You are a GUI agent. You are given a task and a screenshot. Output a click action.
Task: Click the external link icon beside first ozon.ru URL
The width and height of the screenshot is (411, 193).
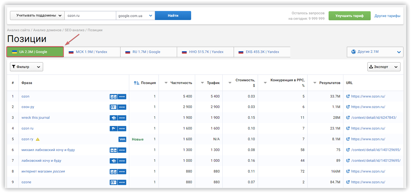click(348, 96)
